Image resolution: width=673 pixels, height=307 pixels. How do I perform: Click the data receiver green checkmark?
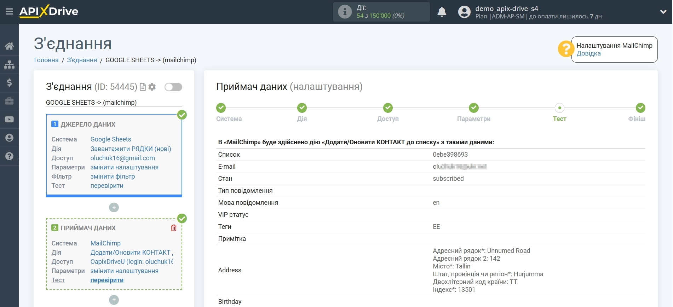point(182,219)
